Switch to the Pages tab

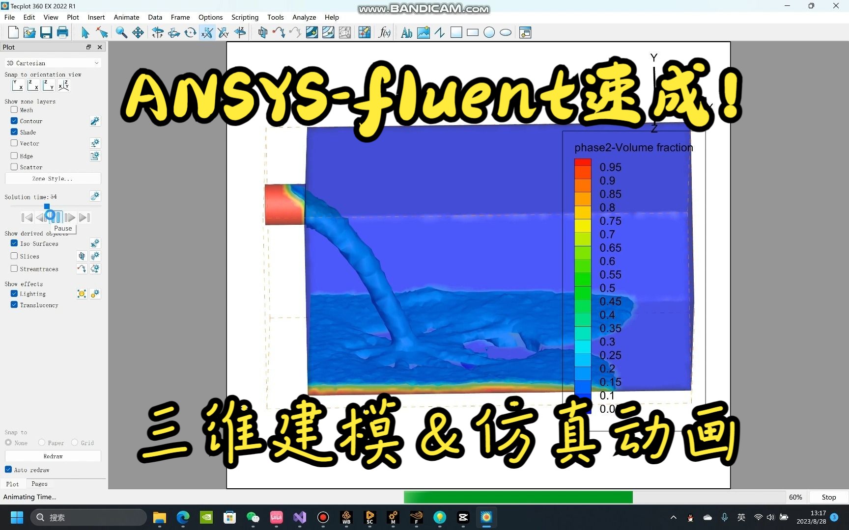pyautogui.click(x=39, y=484)
